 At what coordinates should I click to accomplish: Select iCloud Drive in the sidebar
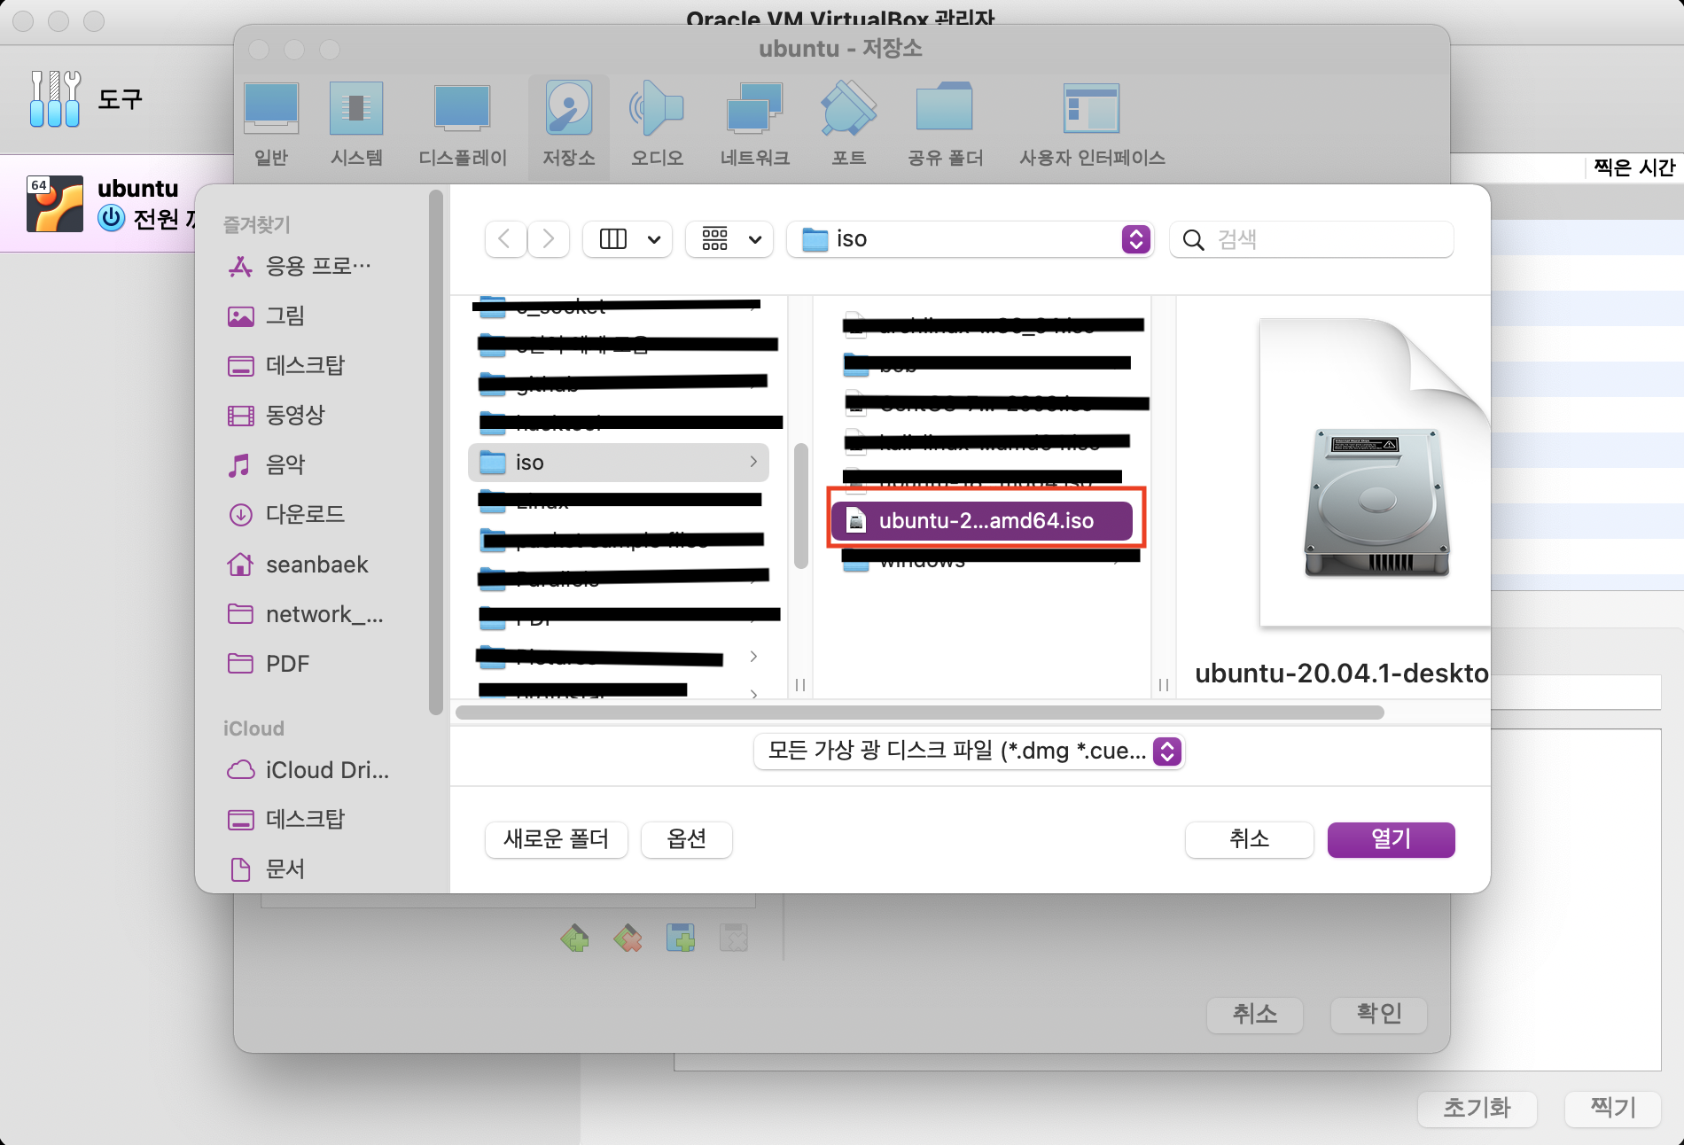pos(308,770)
